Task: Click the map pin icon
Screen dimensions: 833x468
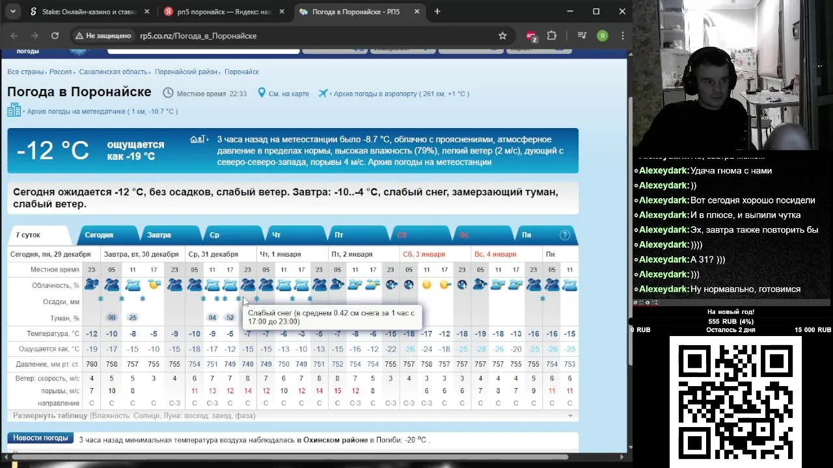Action: pyautogui.click(x=262, y=93)
